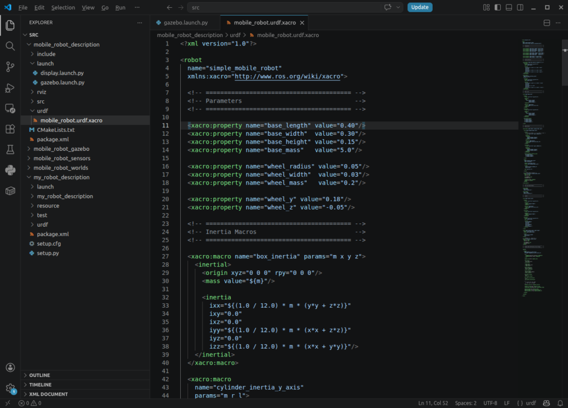Image resolution: width=568 pixels, height=408 pixels.
Task: Open the Explorer view in activity bar
Action: tap(10, 25)
